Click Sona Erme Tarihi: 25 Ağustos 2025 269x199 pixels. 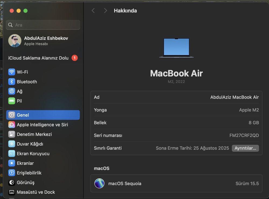(192, 148)
